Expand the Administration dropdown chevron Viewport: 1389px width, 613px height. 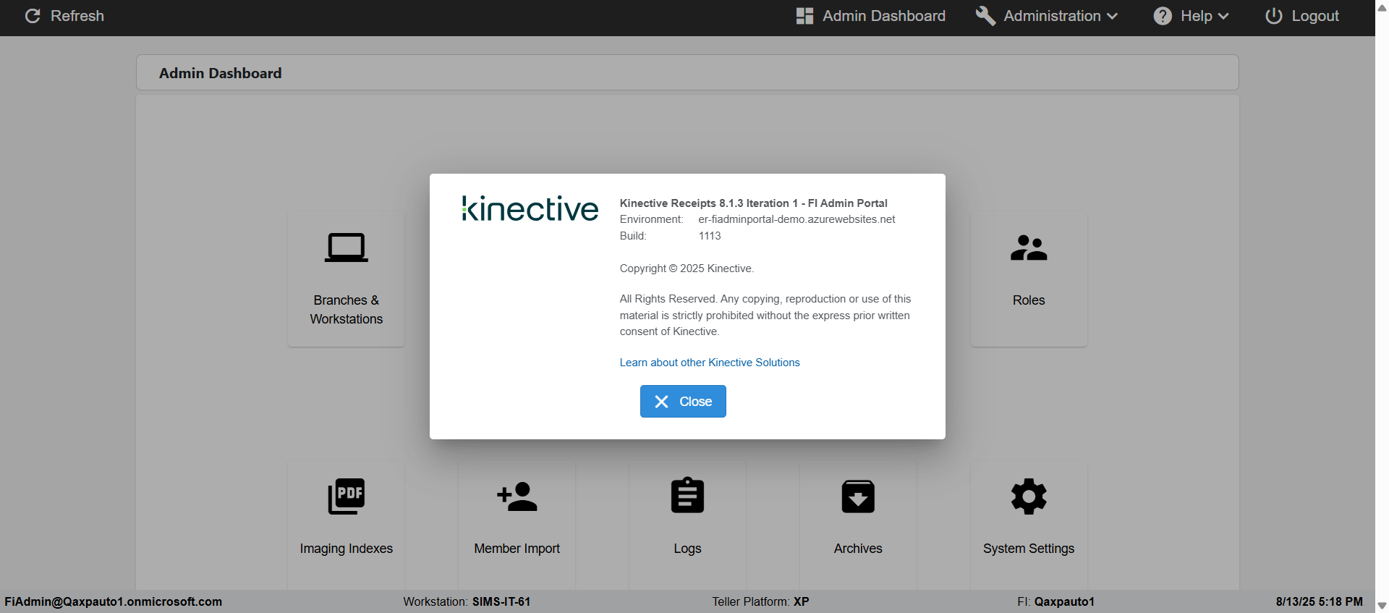[1112, 17]
